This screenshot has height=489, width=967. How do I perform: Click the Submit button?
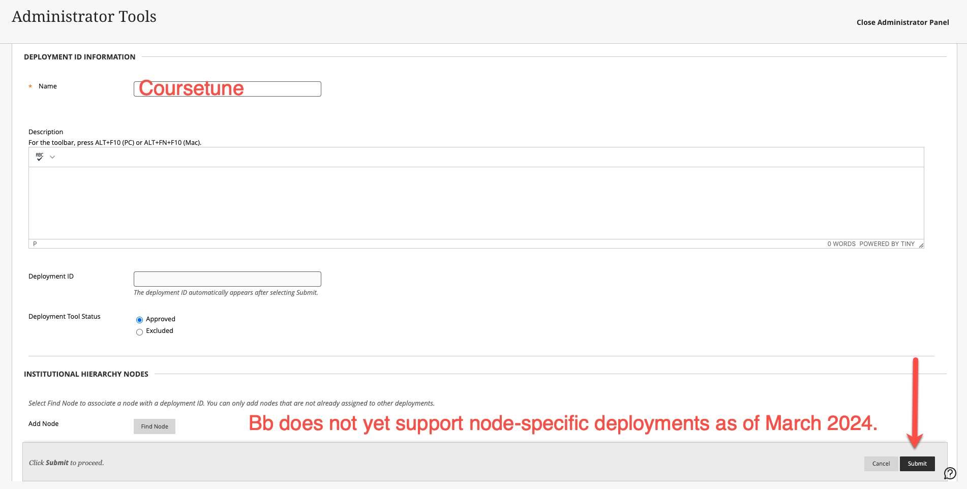coord(917,464)
